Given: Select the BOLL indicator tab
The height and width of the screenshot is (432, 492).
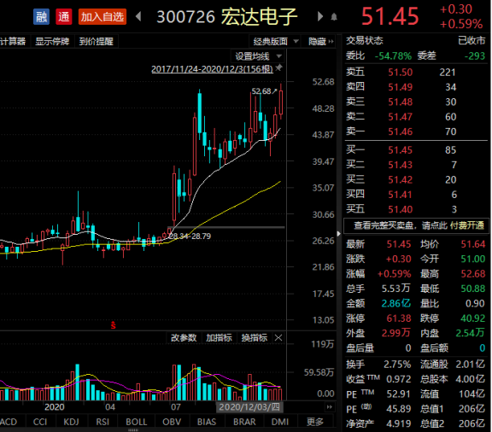Looking at the screenshot, I should coord(136,422).
